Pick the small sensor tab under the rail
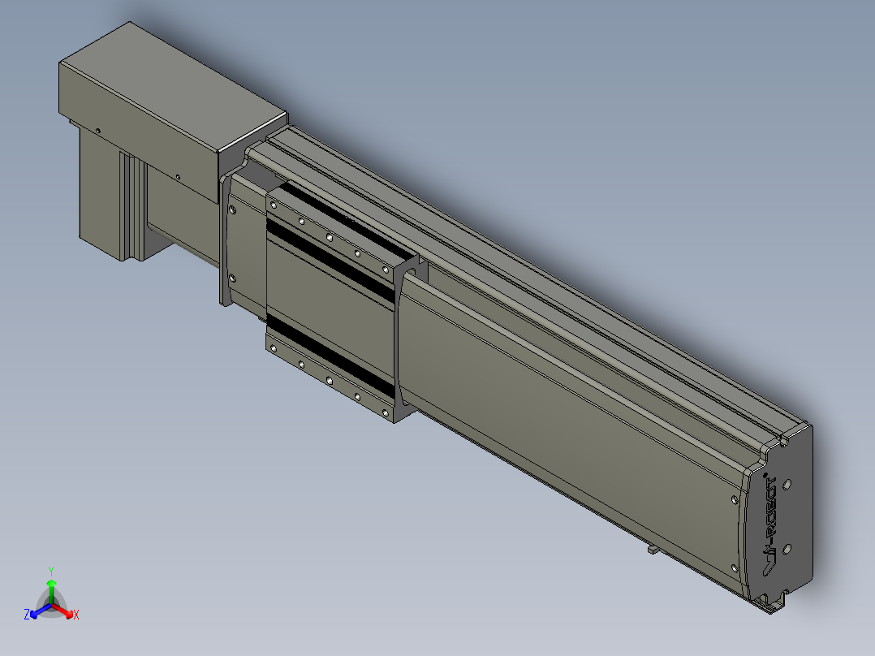Viewport: 875px width, 656px height. pos(653,550)
